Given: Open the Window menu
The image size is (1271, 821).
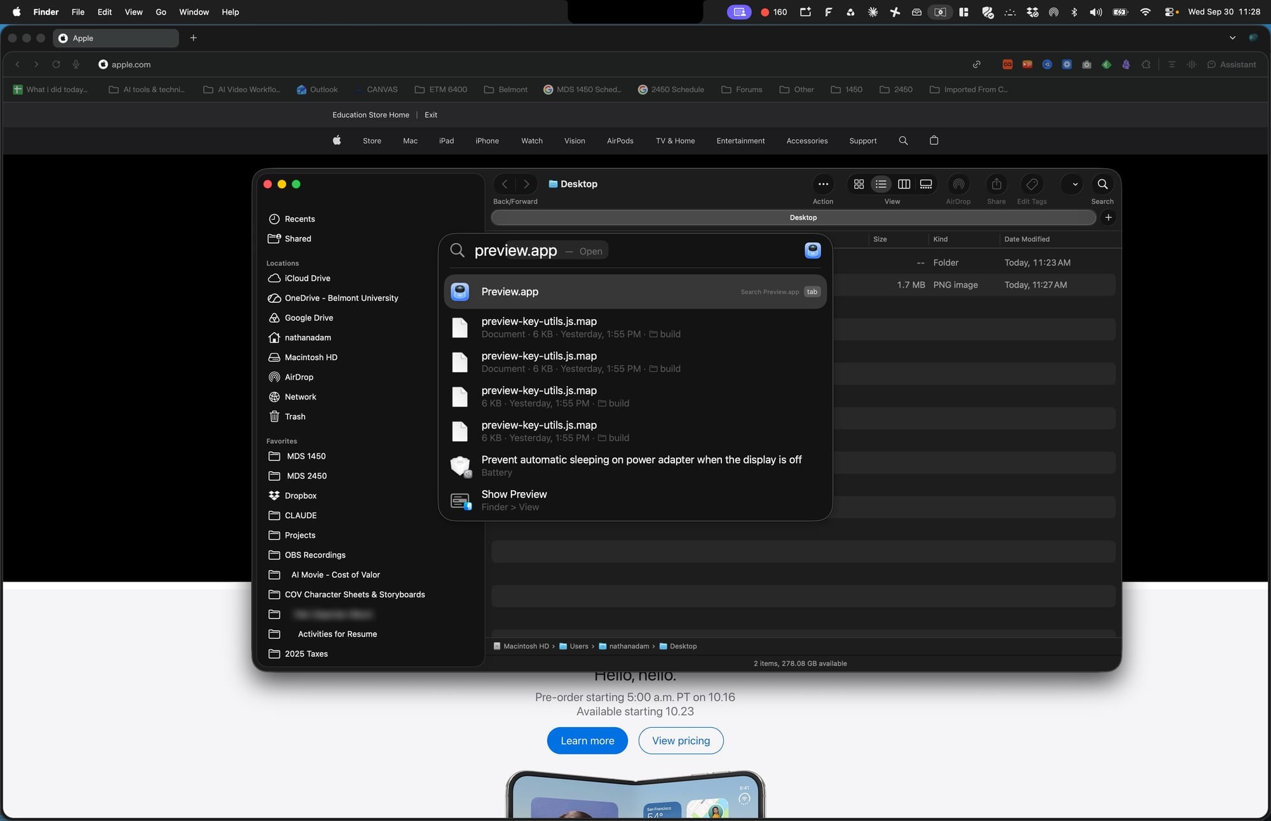Looking at the screenshot, I should (194, 12).
